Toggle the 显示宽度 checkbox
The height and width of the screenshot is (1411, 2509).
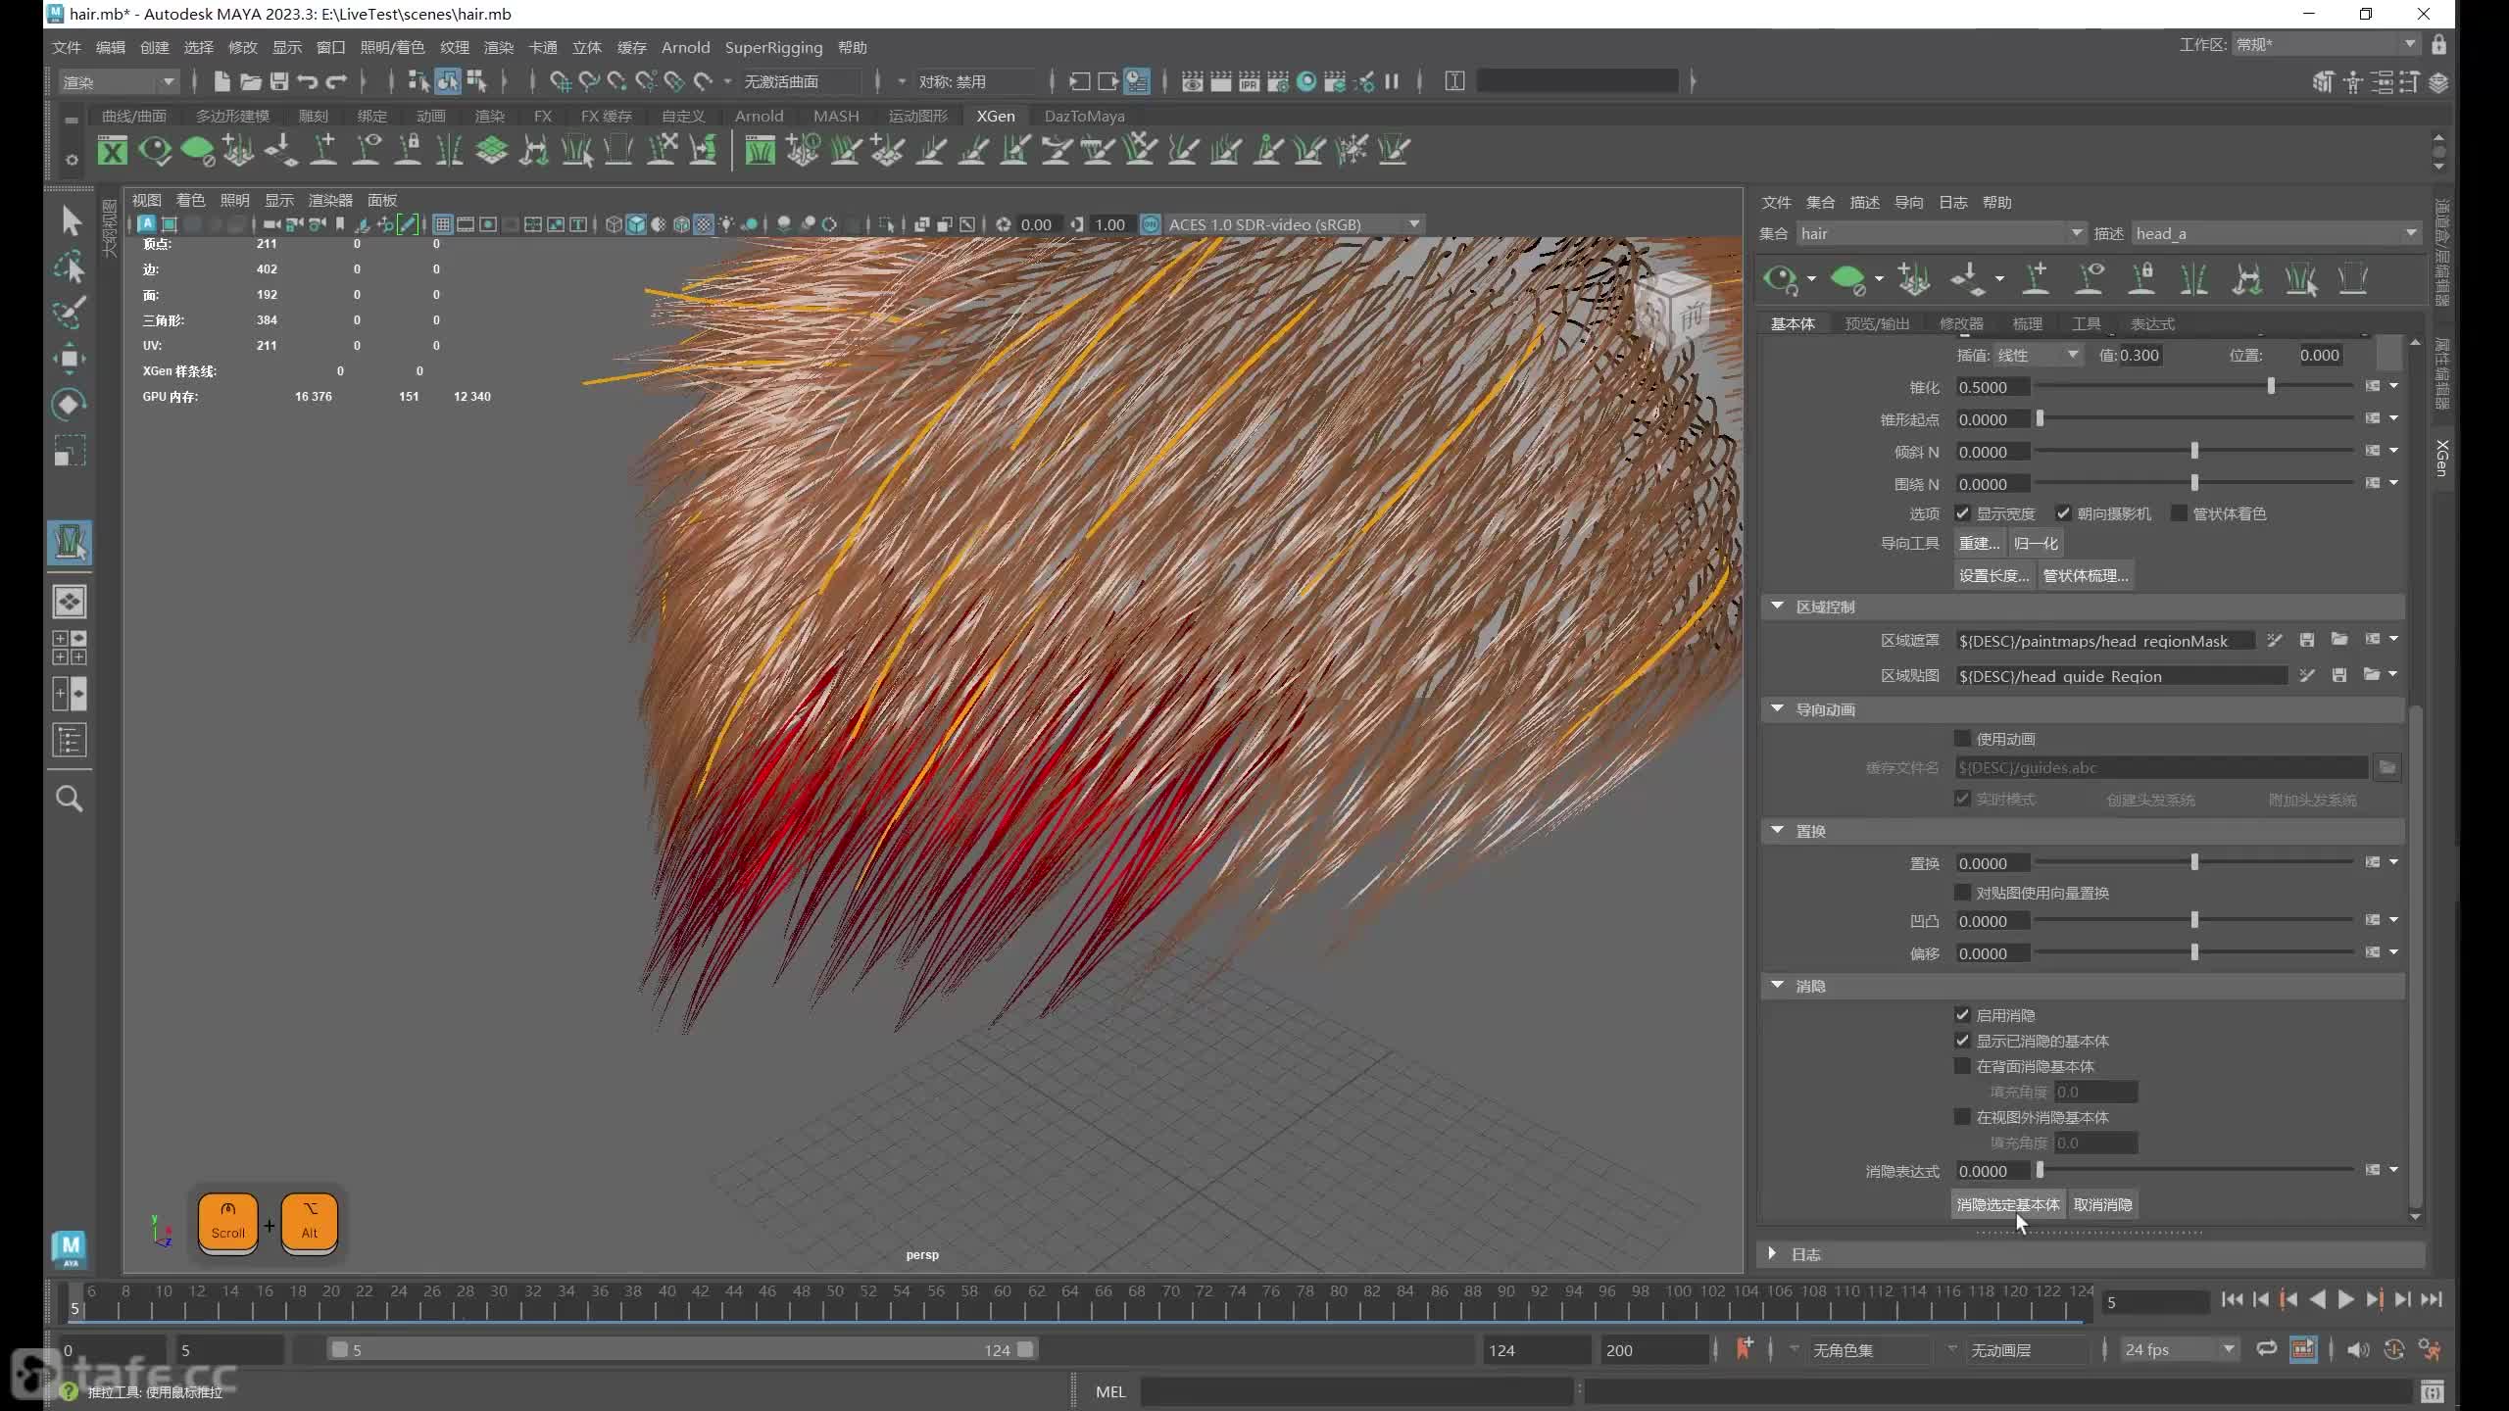click(x=1962, y=513)
